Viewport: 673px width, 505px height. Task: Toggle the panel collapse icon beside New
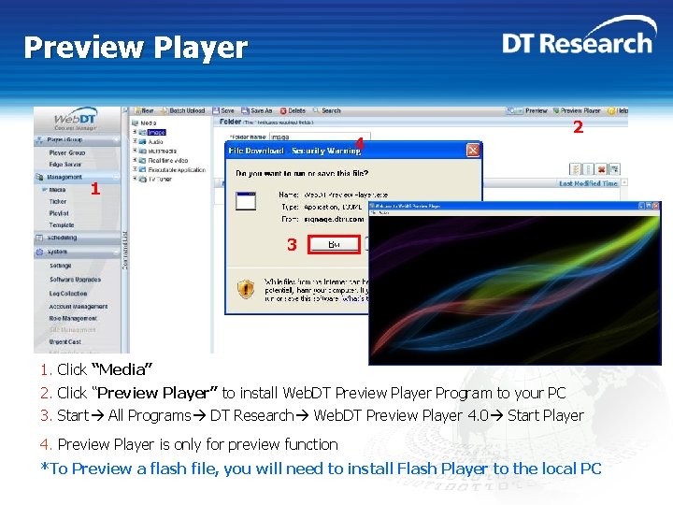125,110
